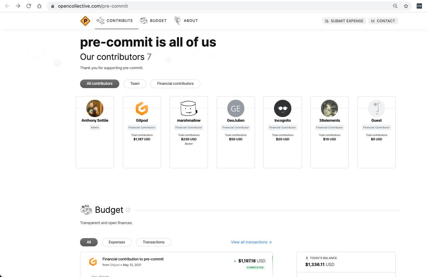The image size is (427, 277).
Task: Click the pre-commit logo in the header
Action: [85, 21]
